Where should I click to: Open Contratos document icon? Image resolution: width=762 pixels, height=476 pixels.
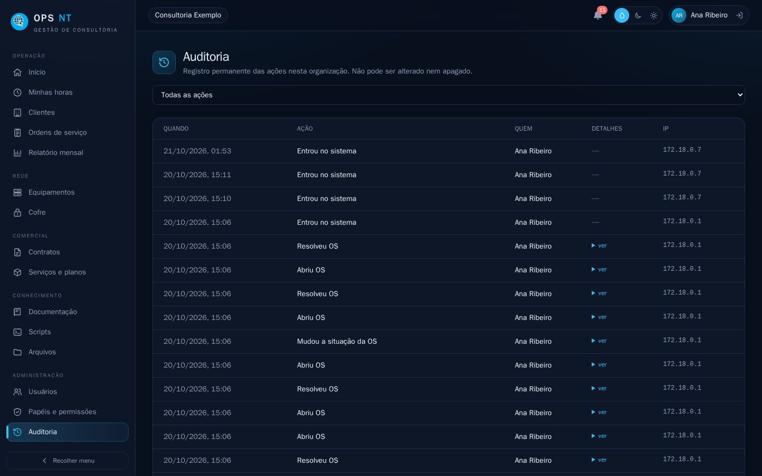[x=17, y=252]
